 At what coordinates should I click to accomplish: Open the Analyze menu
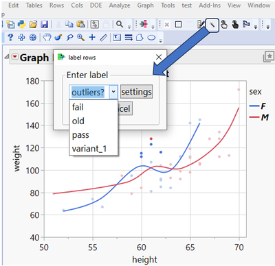coord(120,5)
